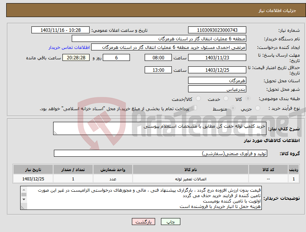Image resolution: width=306 pixels, height=232 pixels.
Task: Click the response deadline date 1403/11/23 field
Action: [217, 57]
